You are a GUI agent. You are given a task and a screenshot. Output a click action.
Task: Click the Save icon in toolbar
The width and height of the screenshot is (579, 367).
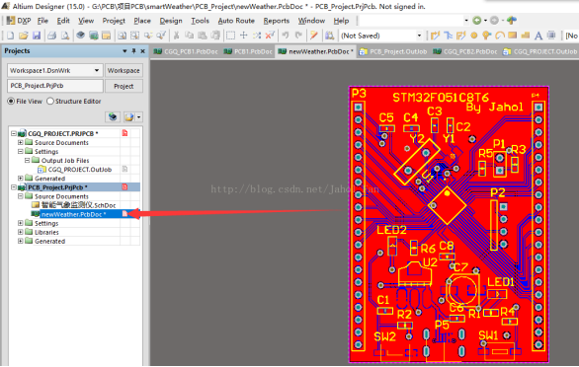tap(37, 36)
